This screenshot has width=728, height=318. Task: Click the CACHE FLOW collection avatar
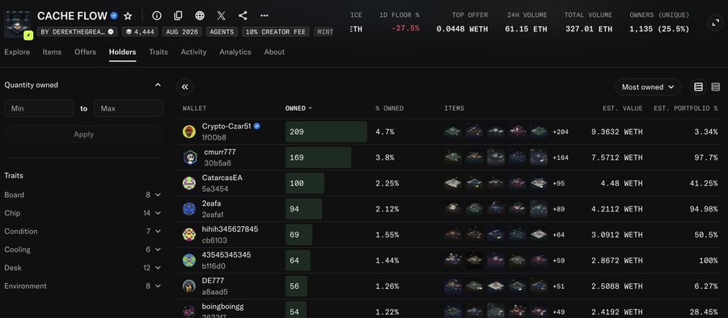pos(17,24)
